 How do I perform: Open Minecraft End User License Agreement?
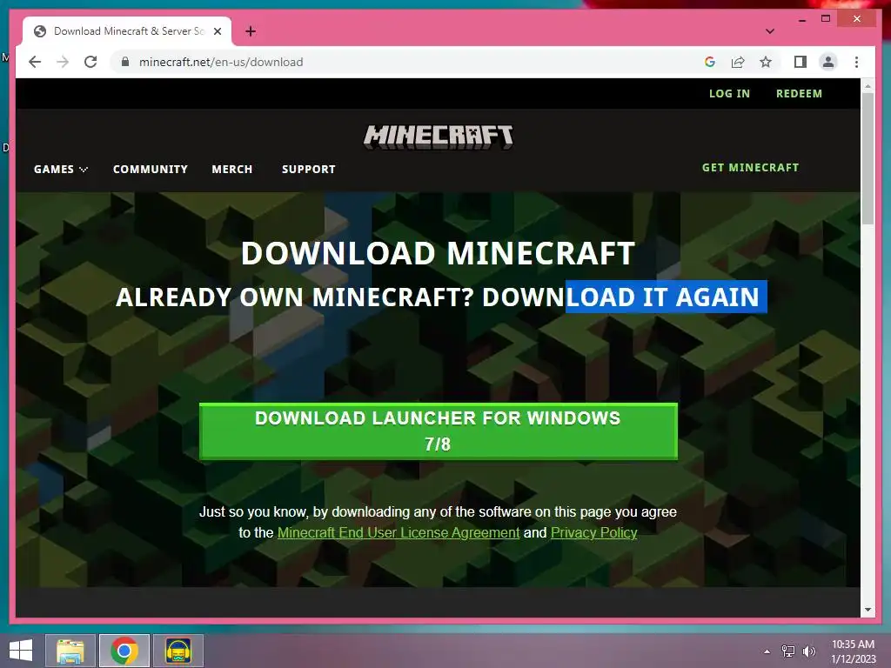(x=399, y=533)
